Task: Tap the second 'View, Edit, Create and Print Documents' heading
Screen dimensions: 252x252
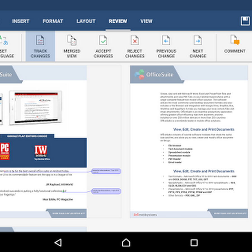Action: click(204, 171)
